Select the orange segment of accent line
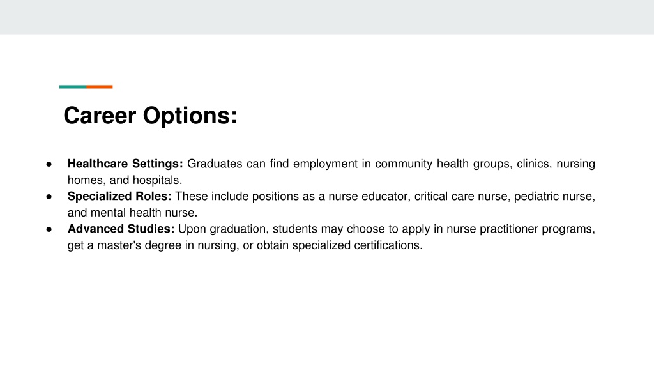Viewport: 654px width, 368px height. click(100, 87)
